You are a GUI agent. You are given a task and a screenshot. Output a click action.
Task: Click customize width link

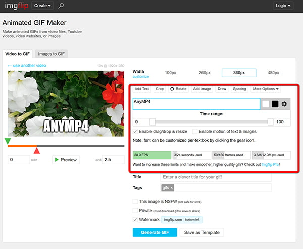click(141, 77)
